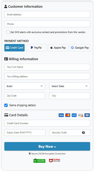The height and width of the screenshot is (172, 94).
Task: Click the Buy Now button
Action: tap(47, 146)
